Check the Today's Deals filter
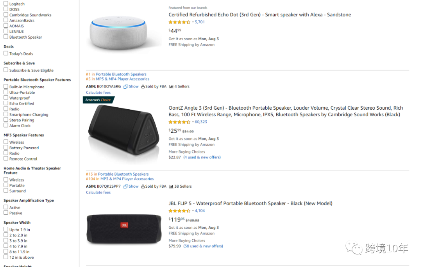 [x=6, y=53]
